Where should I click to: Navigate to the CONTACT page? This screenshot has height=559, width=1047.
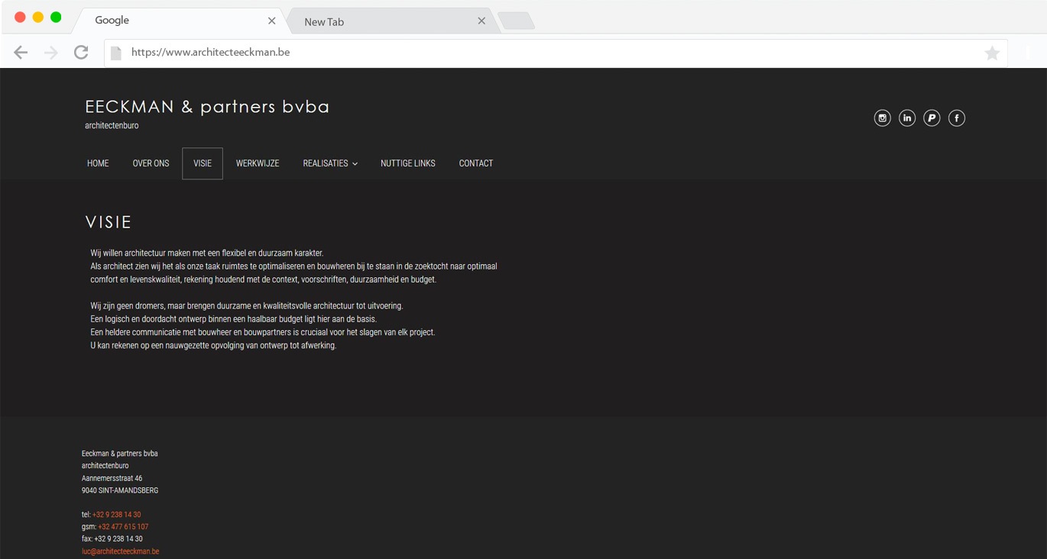pyautogui.click(x=476, y=163)
